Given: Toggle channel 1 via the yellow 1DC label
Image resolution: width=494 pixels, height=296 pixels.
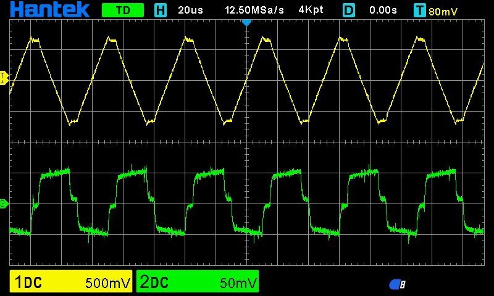Looking at the screenshot, I should 28,283.
